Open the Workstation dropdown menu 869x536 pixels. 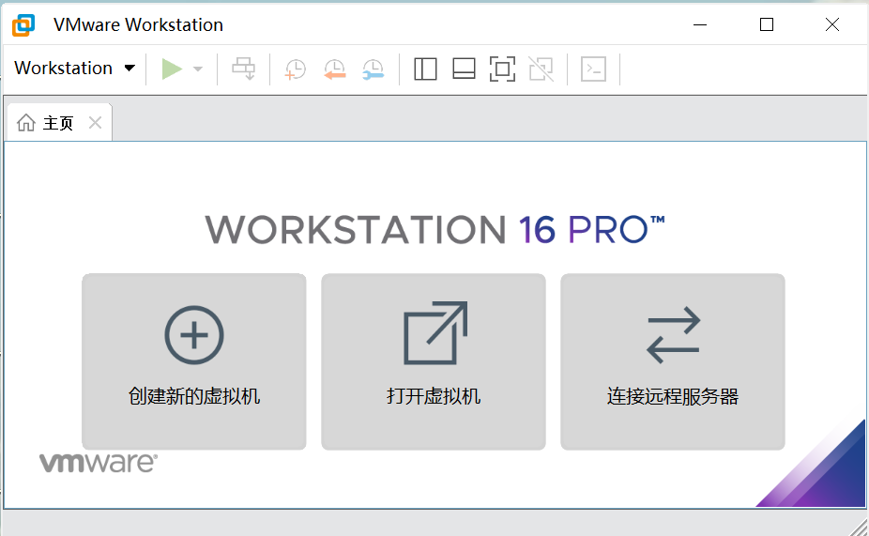pos(74,69)
